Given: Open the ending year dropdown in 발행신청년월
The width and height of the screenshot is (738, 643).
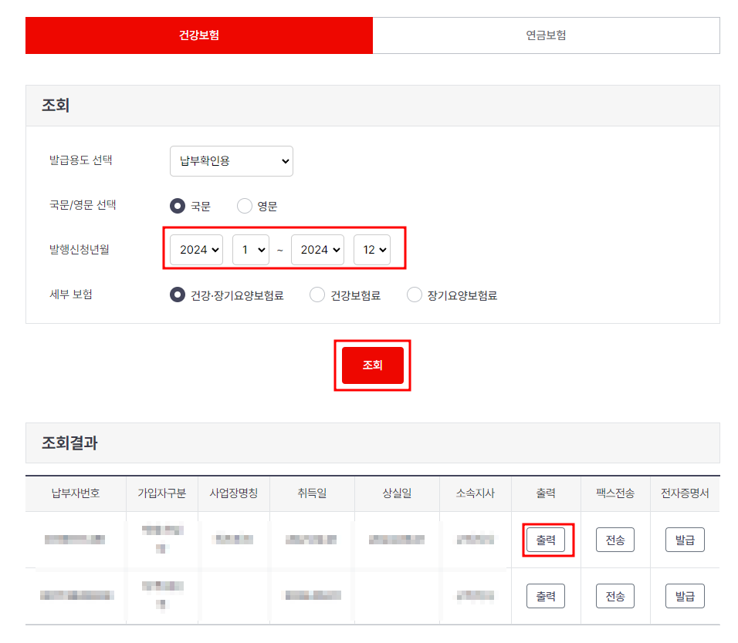Looking at the screenshot, I should click(x=317, y=249).
